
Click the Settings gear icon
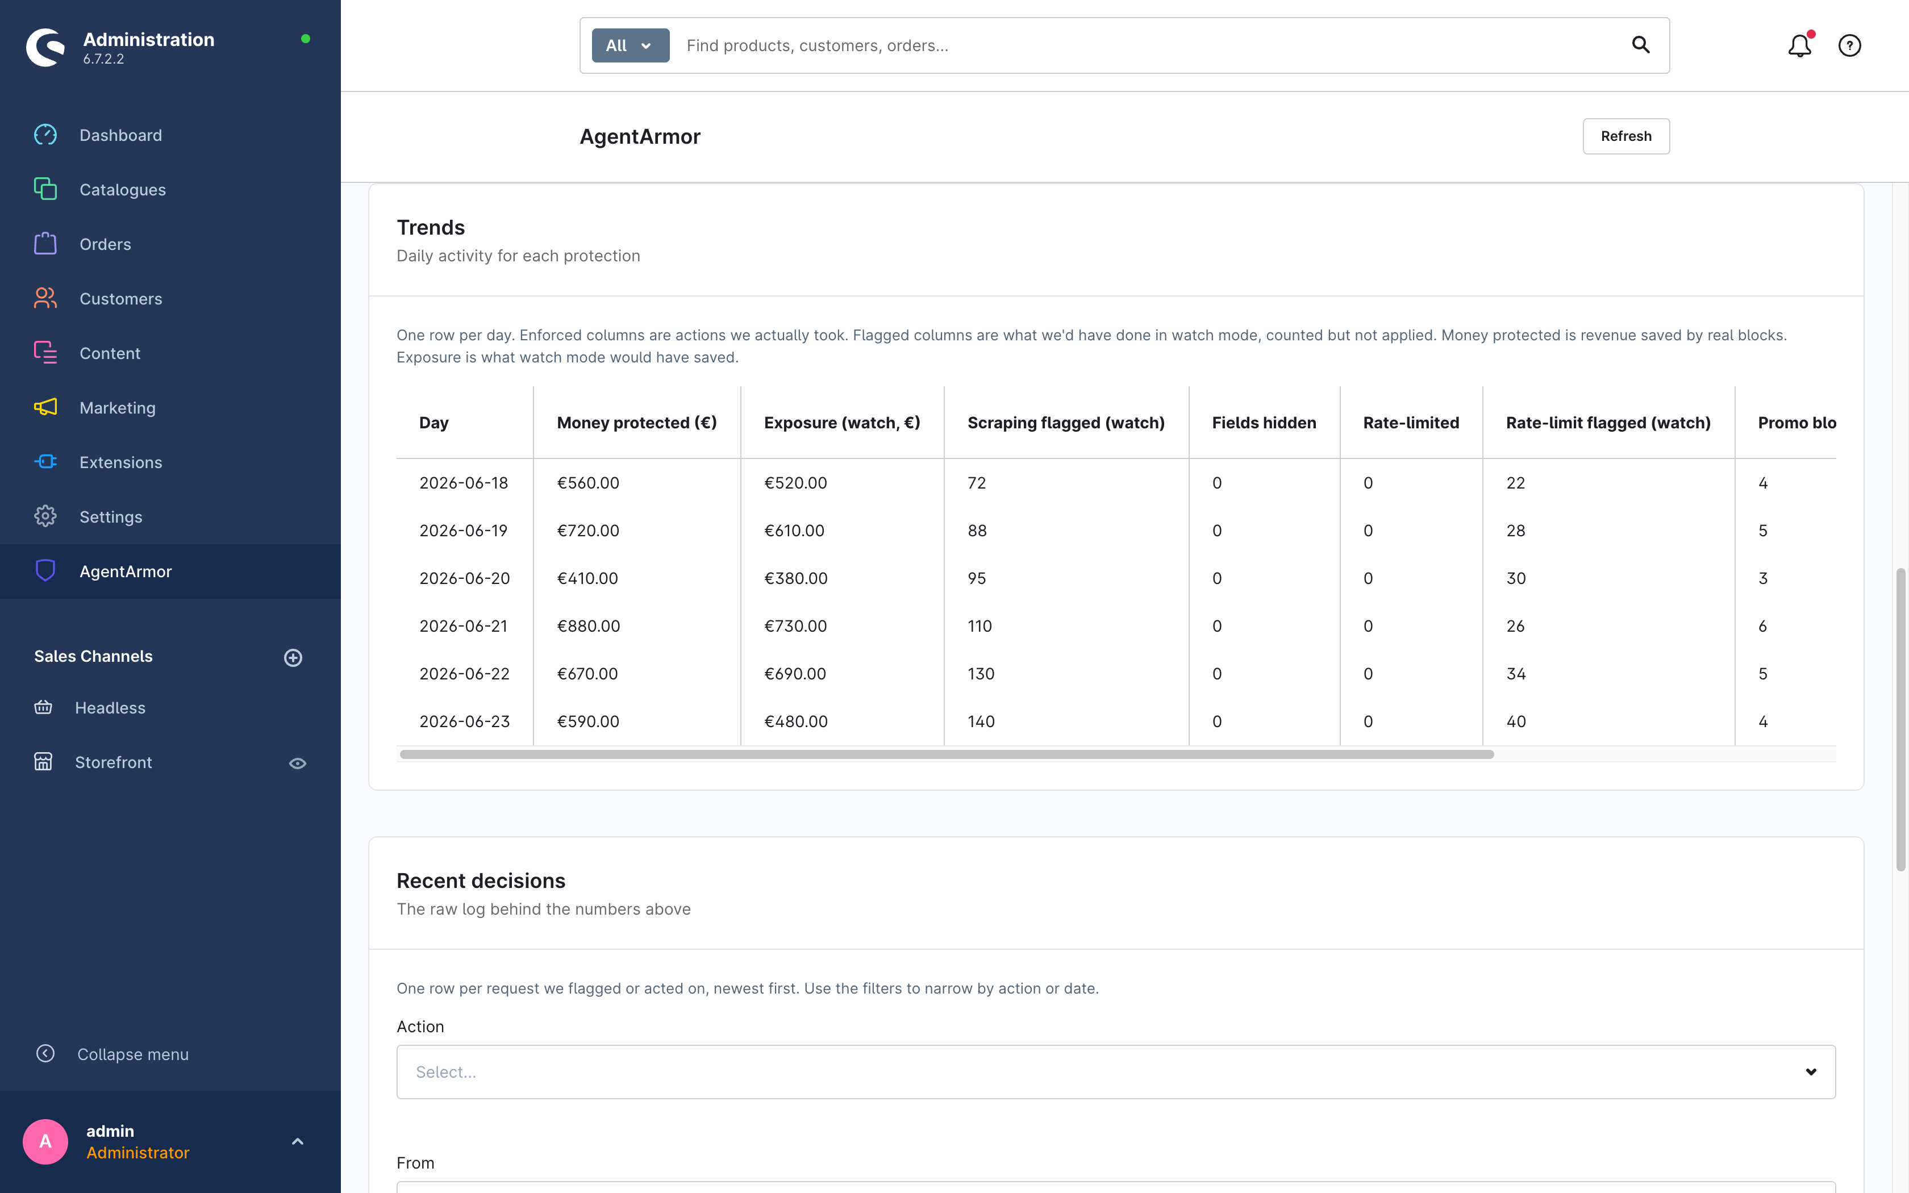coord(45,516)
